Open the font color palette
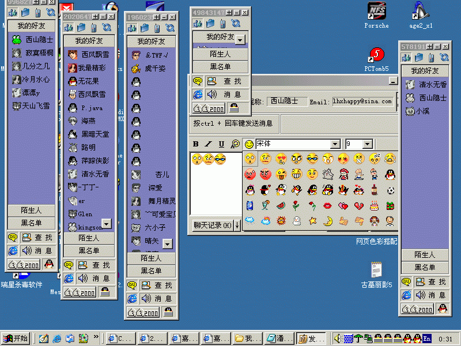Viewport: 461px width, 346px height. (x=235, y=144)
